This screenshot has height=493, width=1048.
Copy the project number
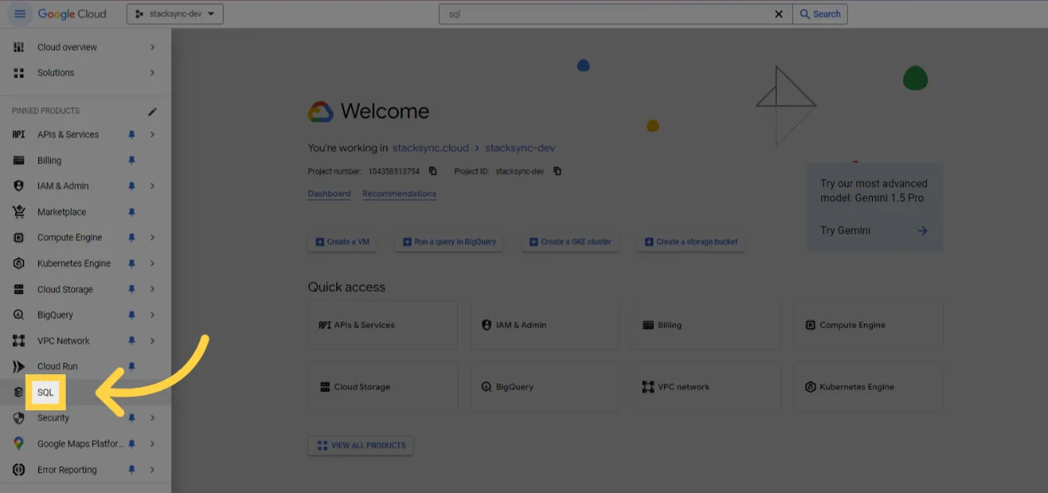[432, 171]
